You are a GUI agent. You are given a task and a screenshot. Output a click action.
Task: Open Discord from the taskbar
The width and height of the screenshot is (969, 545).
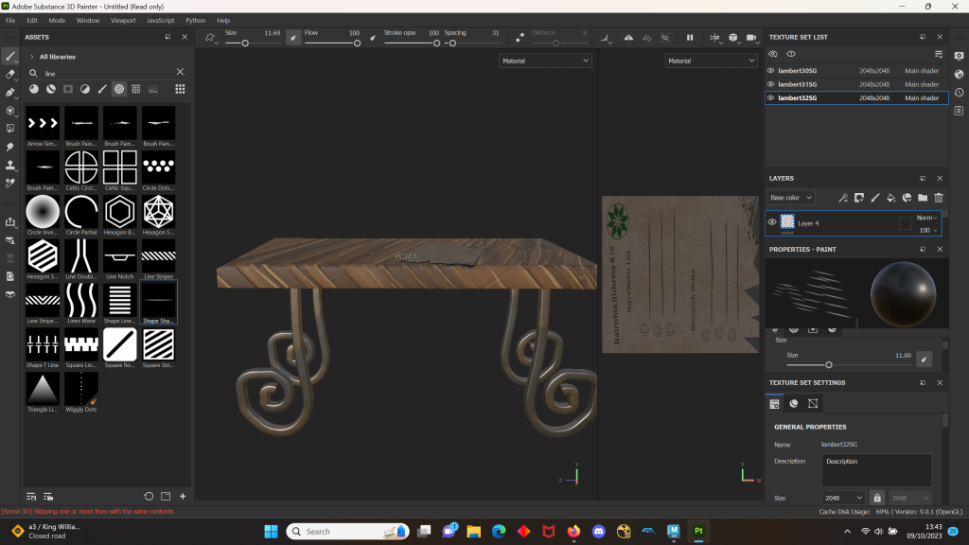(598, 531)
